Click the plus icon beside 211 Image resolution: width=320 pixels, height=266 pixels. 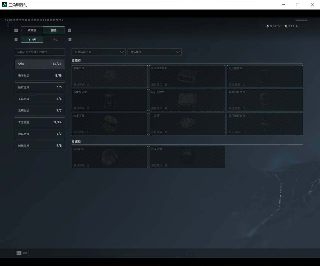coord(297,26)
